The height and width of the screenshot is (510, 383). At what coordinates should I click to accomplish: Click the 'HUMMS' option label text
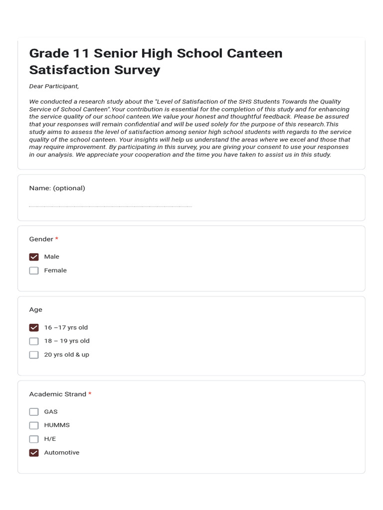click(x=57, y=425)
